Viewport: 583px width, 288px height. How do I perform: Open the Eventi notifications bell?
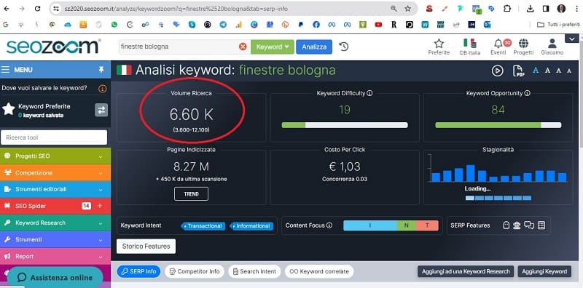click(x=498, y=47)
